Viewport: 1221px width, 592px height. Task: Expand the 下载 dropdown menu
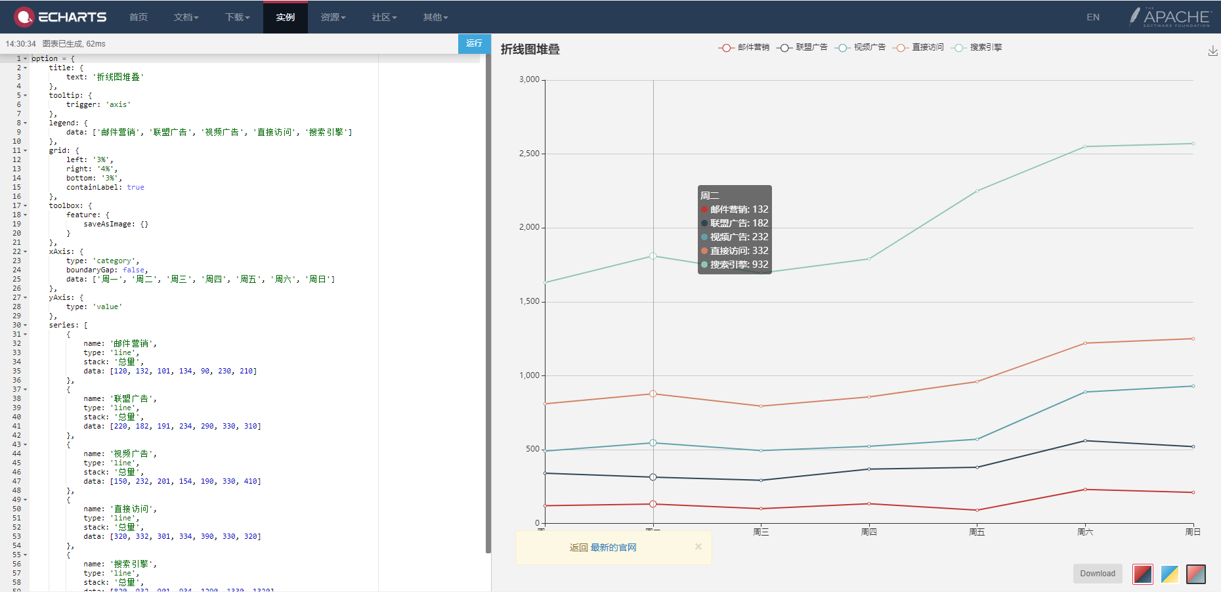(x=237, y=17)
